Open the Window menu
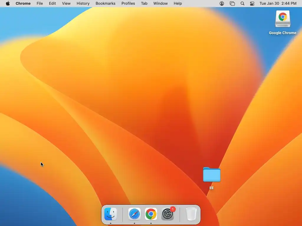This screenshot has width=302, height=226. point(160,4)
